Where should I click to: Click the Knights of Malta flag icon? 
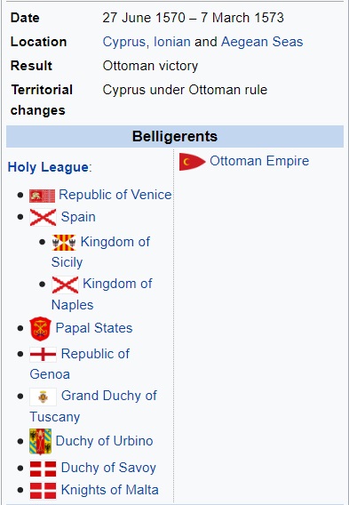(43, 491)
